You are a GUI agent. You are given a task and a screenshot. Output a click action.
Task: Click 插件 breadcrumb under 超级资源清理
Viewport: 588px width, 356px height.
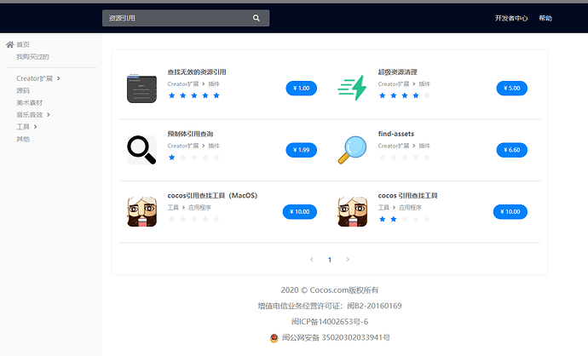tap(424, 84)
